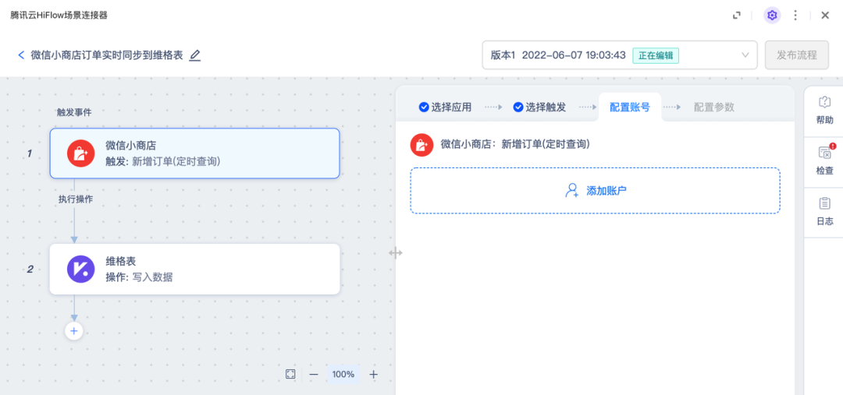Viewport: 843px width, 395px height.
Task: Click the panel resize handle divider
Action: (396, 252)
